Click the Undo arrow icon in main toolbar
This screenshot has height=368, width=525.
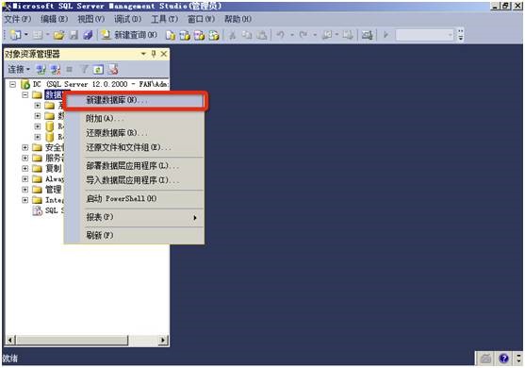[281, 35]
